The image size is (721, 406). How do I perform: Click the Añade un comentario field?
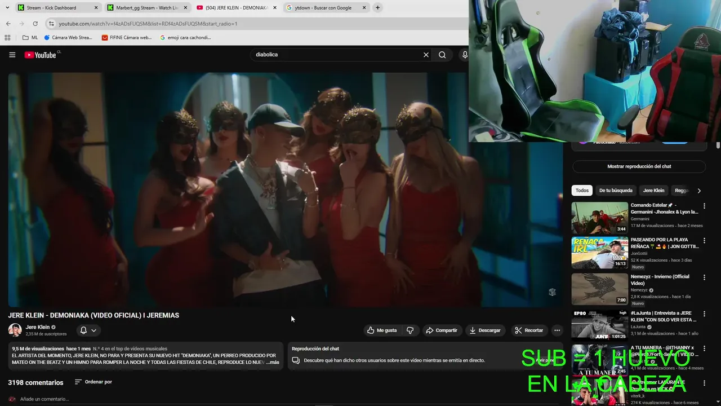click(44, 399)
